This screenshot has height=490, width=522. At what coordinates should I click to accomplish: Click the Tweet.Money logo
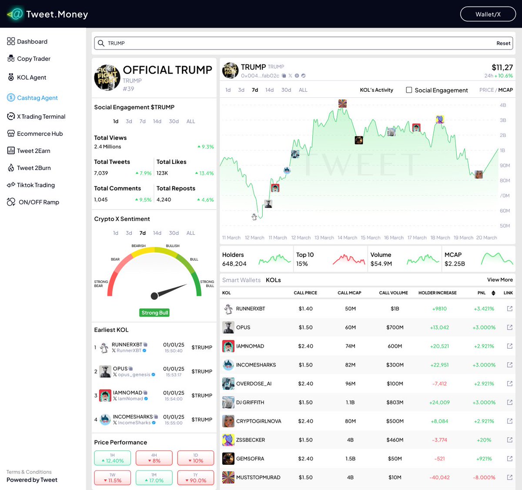pos(47,14)
